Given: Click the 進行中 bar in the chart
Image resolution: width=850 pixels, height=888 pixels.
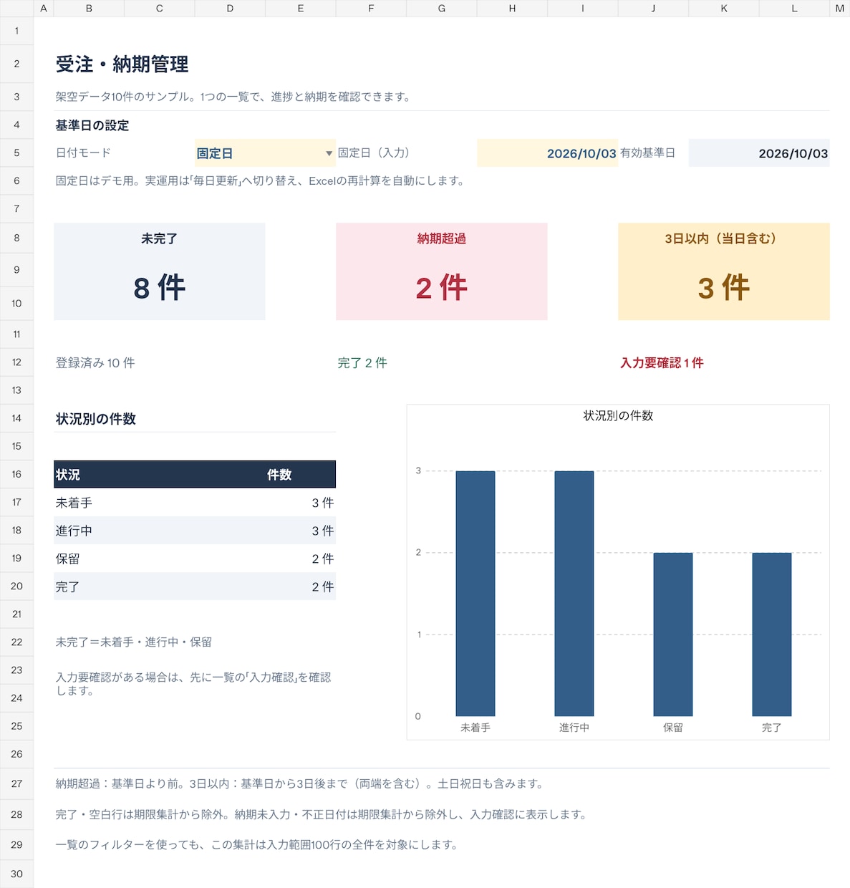Looking at the screenshot, I should (x=574, y=594).
